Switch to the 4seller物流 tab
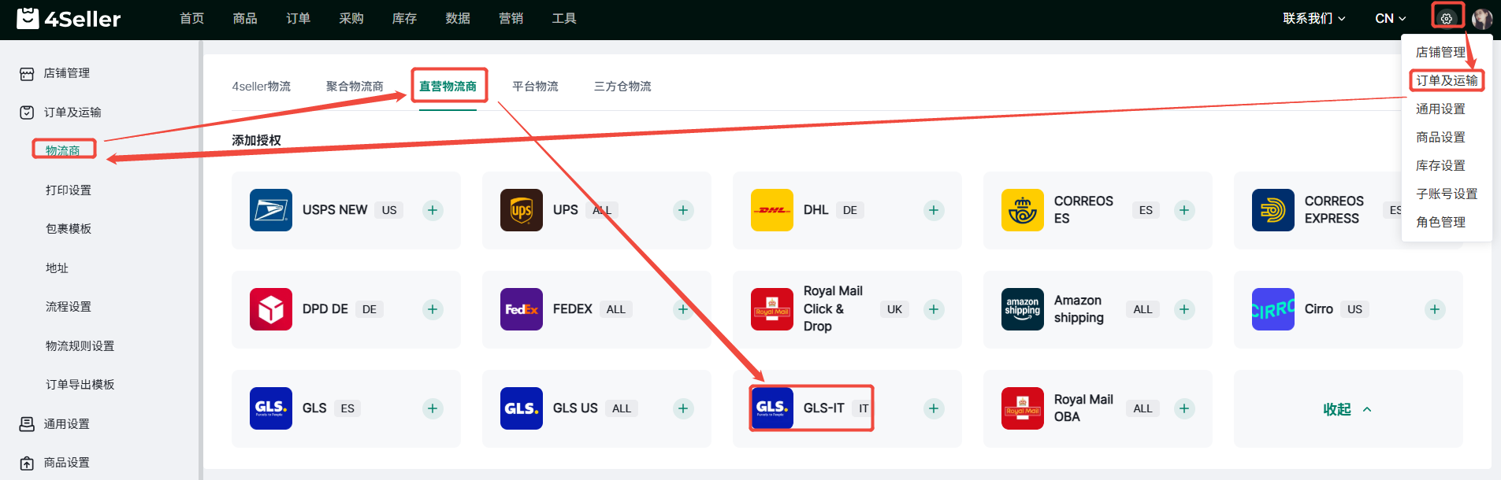 tap(262, 87)
